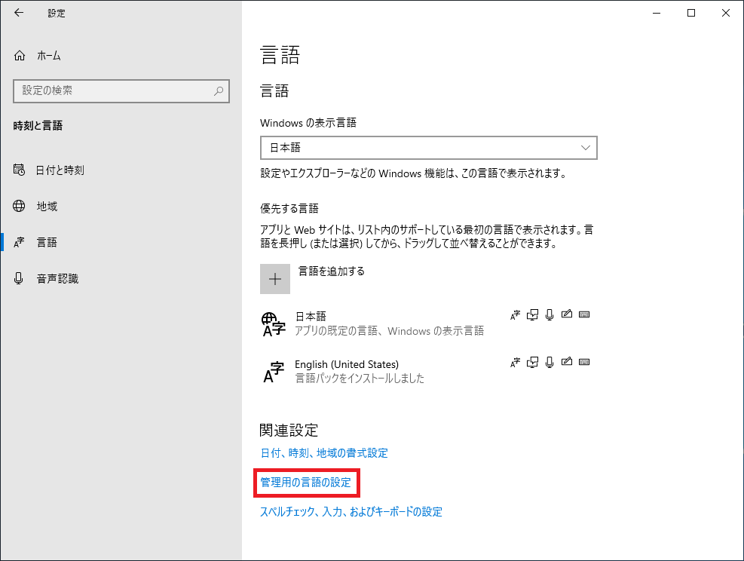Image resolution: width=744 pixels, height=561 pixels.
Task: Click the 言語パックをインストールしました status text
Action: [x=360, y=379]
